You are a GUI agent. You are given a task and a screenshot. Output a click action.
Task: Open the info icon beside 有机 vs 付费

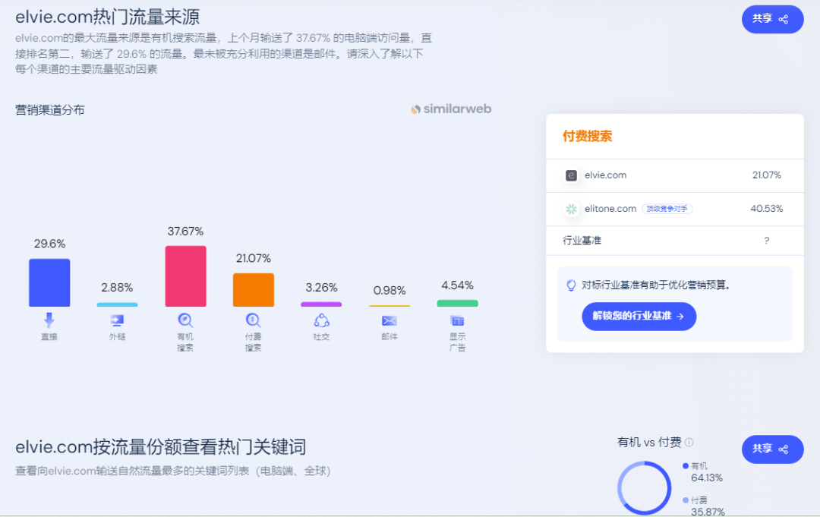click(x=688, y=443)
